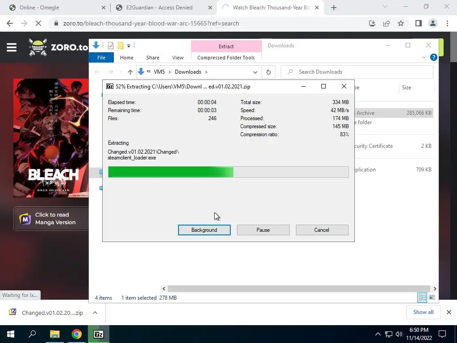
Task: Click the Bleach poster thumbnail
Action: (x=51, y=138)
